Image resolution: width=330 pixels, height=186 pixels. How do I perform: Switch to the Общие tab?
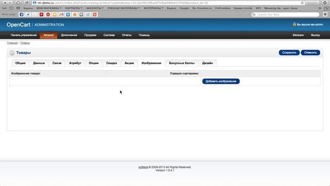click(x=21, y=63)
